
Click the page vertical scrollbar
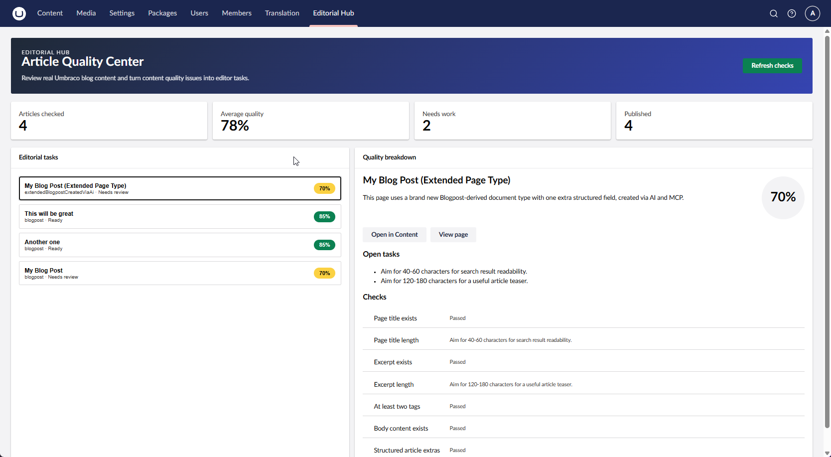[x=827, y=232]
